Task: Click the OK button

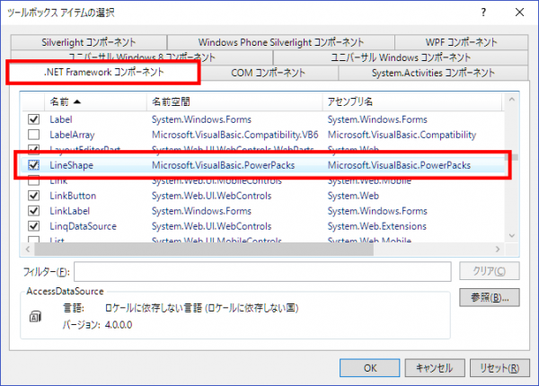Action: 370,368
